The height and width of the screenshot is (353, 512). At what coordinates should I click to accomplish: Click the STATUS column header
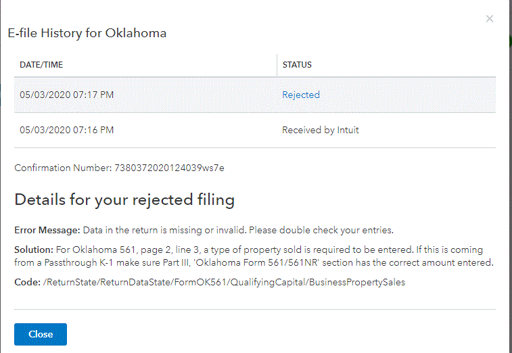tap(297, 65)
